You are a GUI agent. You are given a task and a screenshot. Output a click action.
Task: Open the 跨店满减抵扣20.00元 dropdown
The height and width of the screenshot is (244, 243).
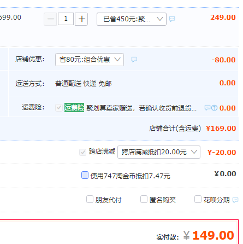(x=159, y=152)
